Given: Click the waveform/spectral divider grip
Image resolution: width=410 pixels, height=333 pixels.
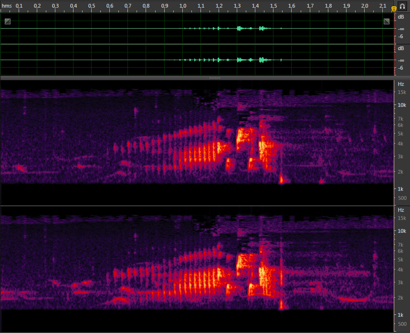Looking at the screenshot, I should (x=214, y=78).
